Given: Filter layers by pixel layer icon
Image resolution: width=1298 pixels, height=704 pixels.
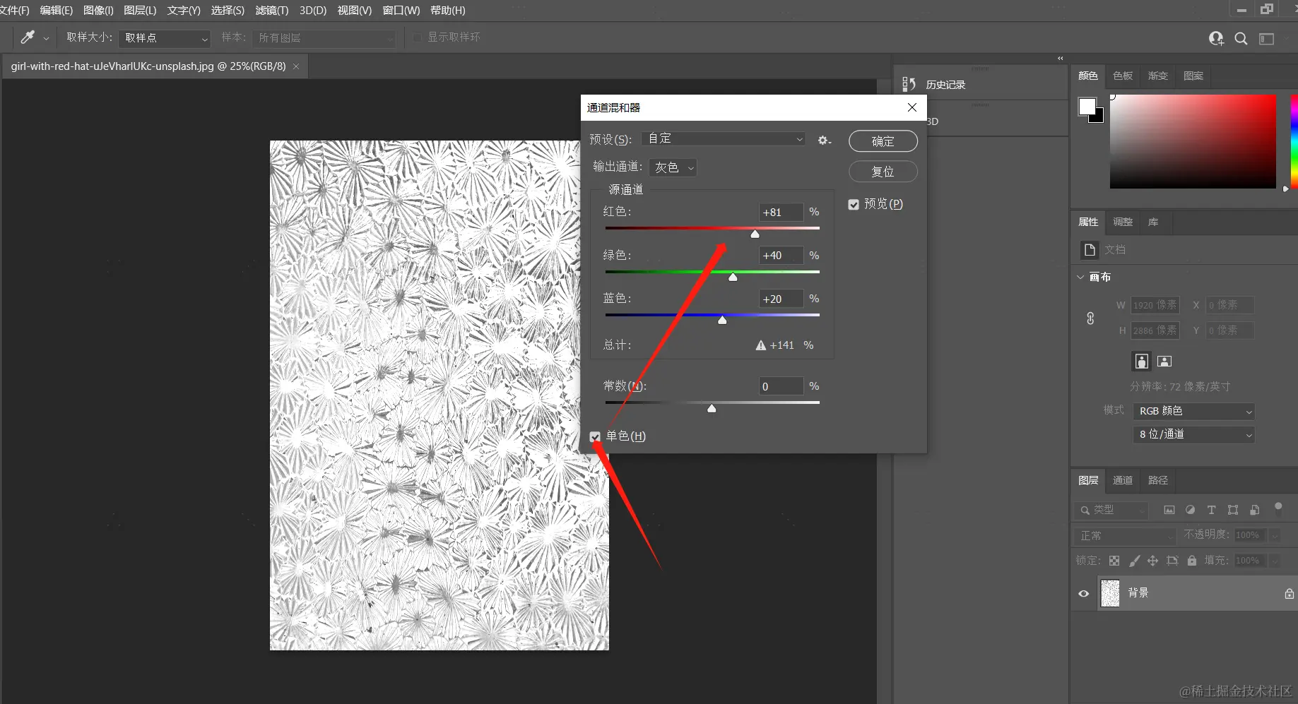Looking at the screenshot, I should coord(1169,510).
